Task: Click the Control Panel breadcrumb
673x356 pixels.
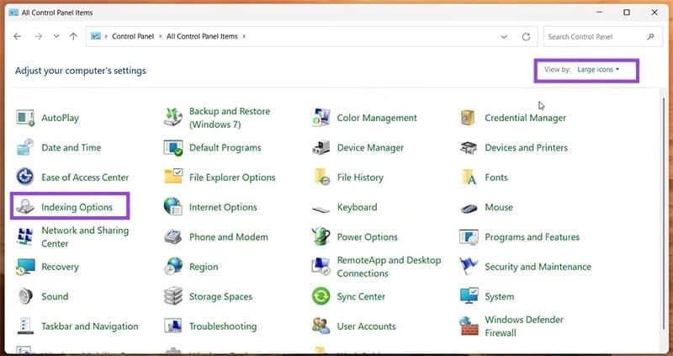Action: (x=133, y=36)
